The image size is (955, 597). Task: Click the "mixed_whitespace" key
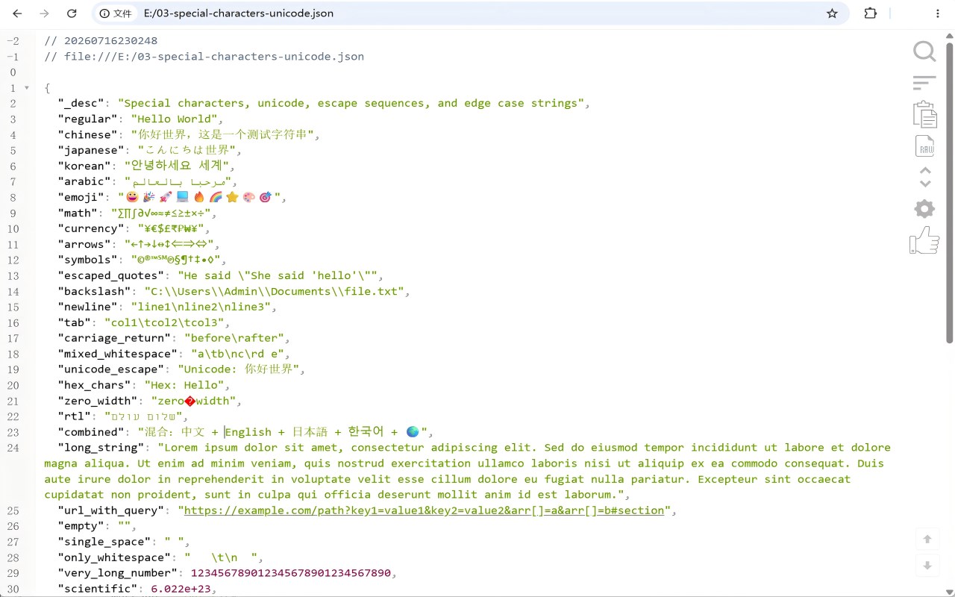118,354
